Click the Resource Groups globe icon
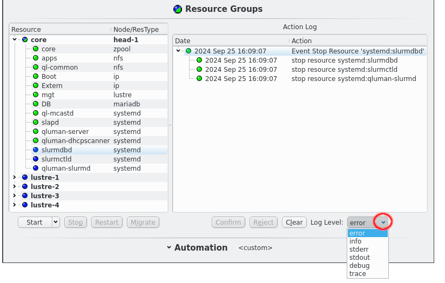Image resolution: width=445 pixels, height=283 pixels. click(178, 9)
